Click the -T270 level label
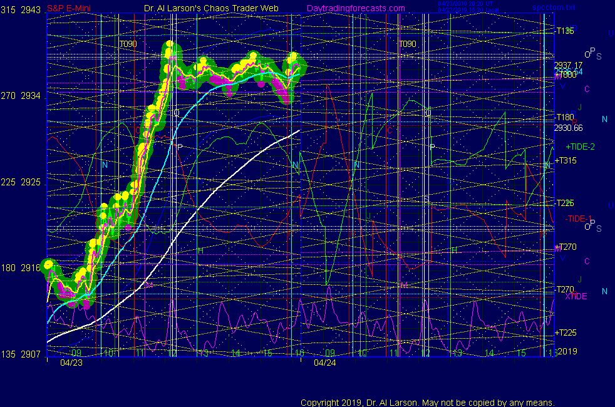Image resolution: width=615 pixels, height=407 pixels. [x=564, y=289]
